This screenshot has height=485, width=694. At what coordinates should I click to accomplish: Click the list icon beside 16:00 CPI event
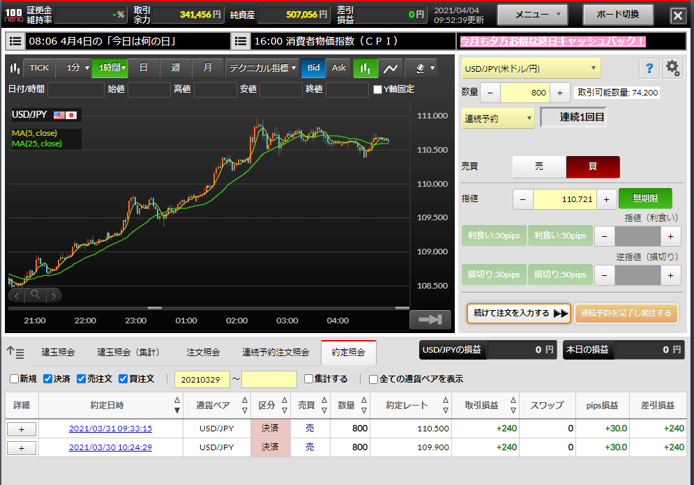(241, 41)
